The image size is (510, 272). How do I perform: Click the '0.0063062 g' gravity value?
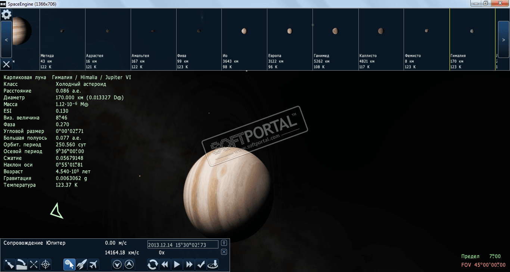(x=71, y=178)
